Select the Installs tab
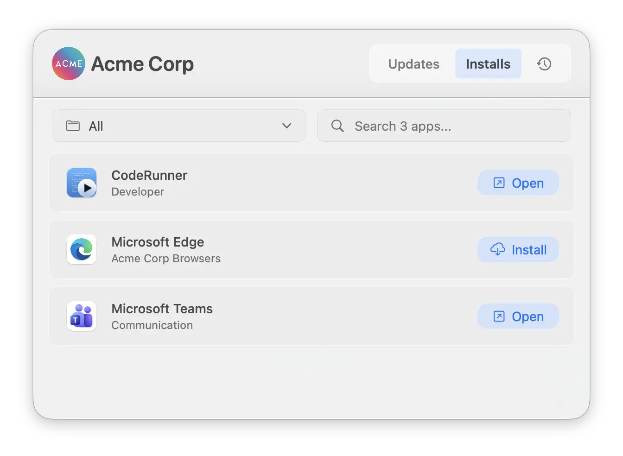 [488, 64]
